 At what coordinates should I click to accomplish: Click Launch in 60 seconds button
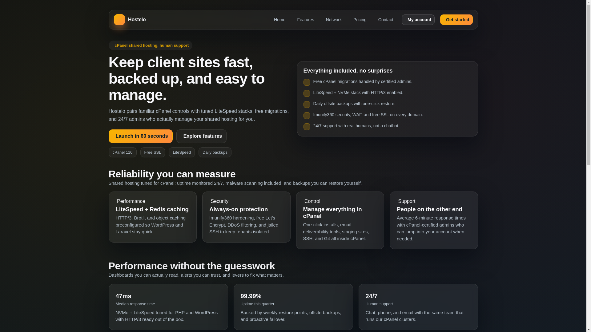coord(140,136)
